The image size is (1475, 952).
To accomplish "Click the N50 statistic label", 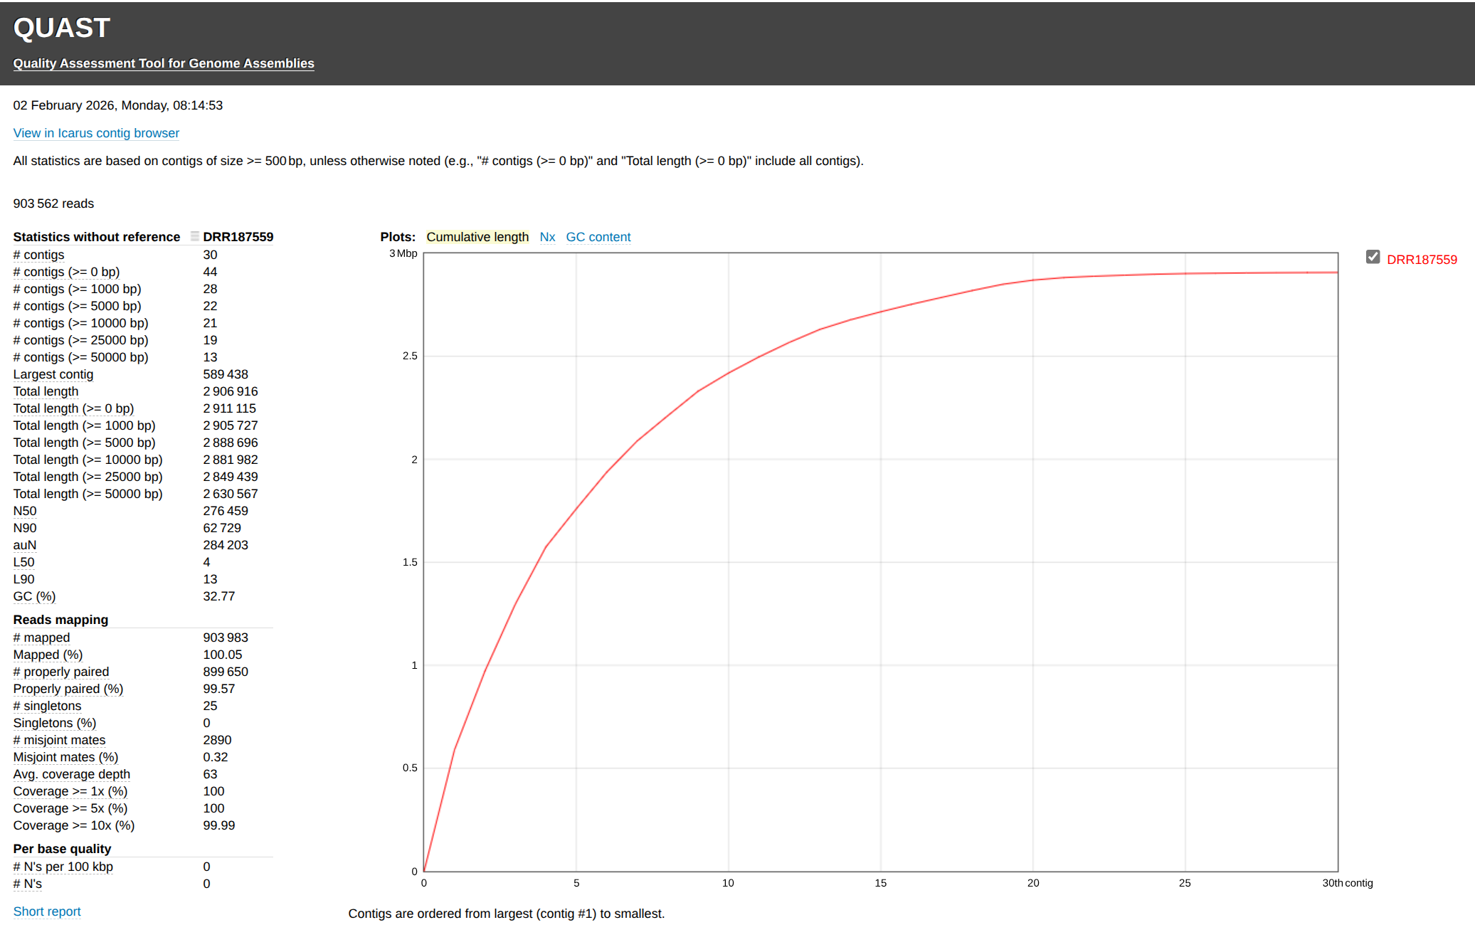I will [x=25, y=511].
